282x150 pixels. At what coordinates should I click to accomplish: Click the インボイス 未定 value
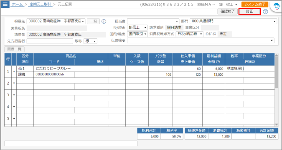point(225,34)
